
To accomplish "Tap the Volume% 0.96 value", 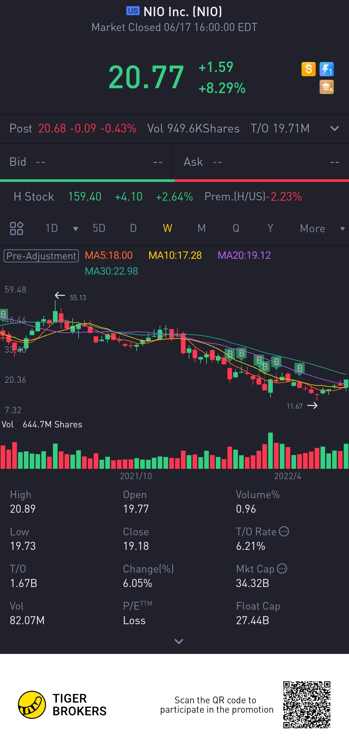I will click(x=246, y=509).
